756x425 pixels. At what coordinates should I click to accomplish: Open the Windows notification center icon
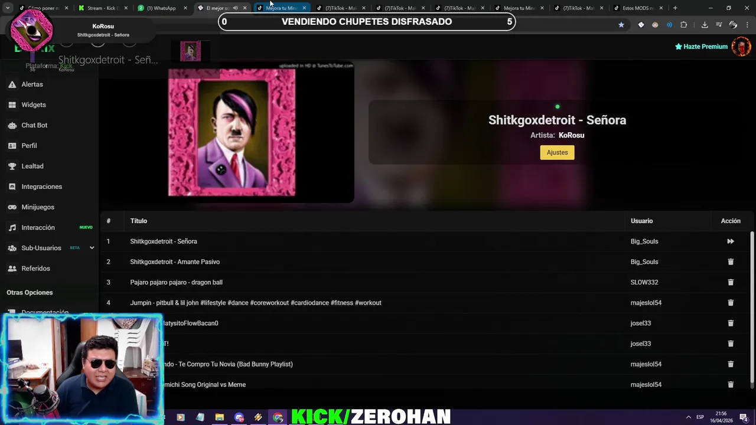[744, 417]
